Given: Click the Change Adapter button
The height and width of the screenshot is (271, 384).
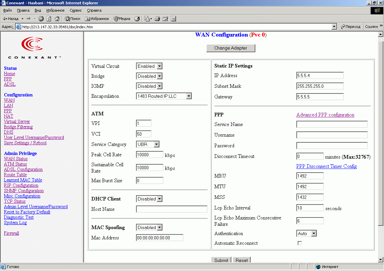Looking at the screenshot, I should [231, 48].
